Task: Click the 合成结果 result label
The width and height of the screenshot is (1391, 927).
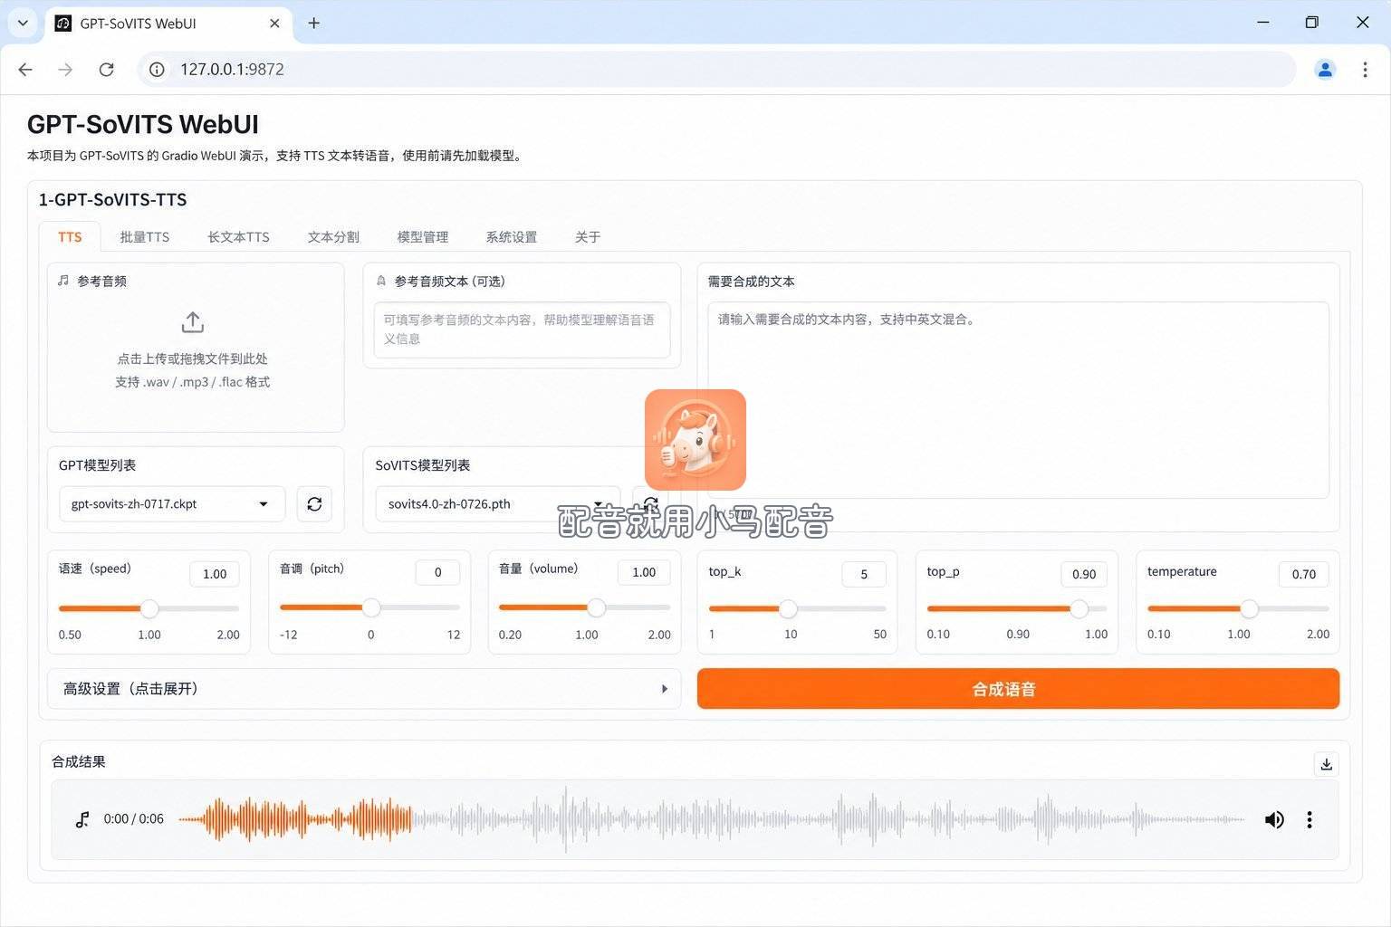Action: coord(79,762)
